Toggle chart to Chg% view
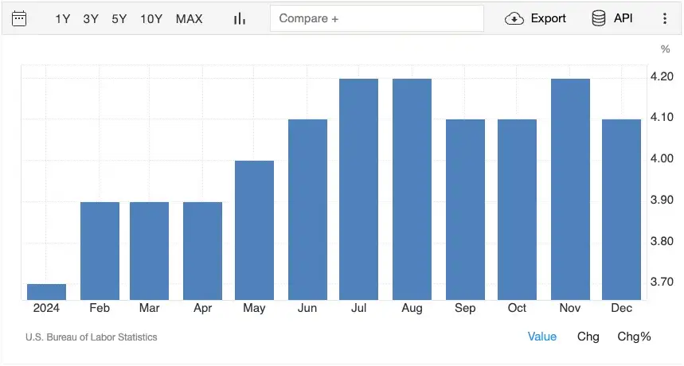684x366 pixels. (x=634, y=337)
